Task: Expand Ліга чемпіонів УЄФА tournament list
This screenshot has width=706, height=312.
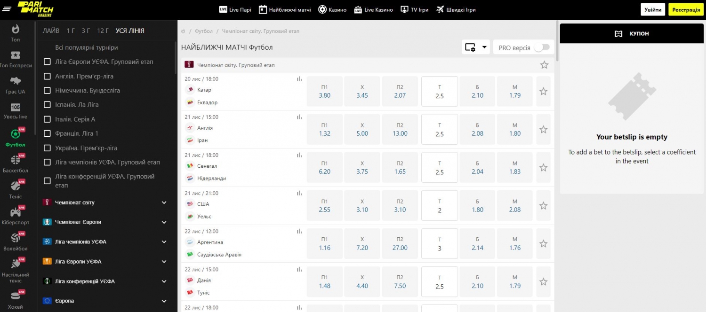Action: pos(164,242)
